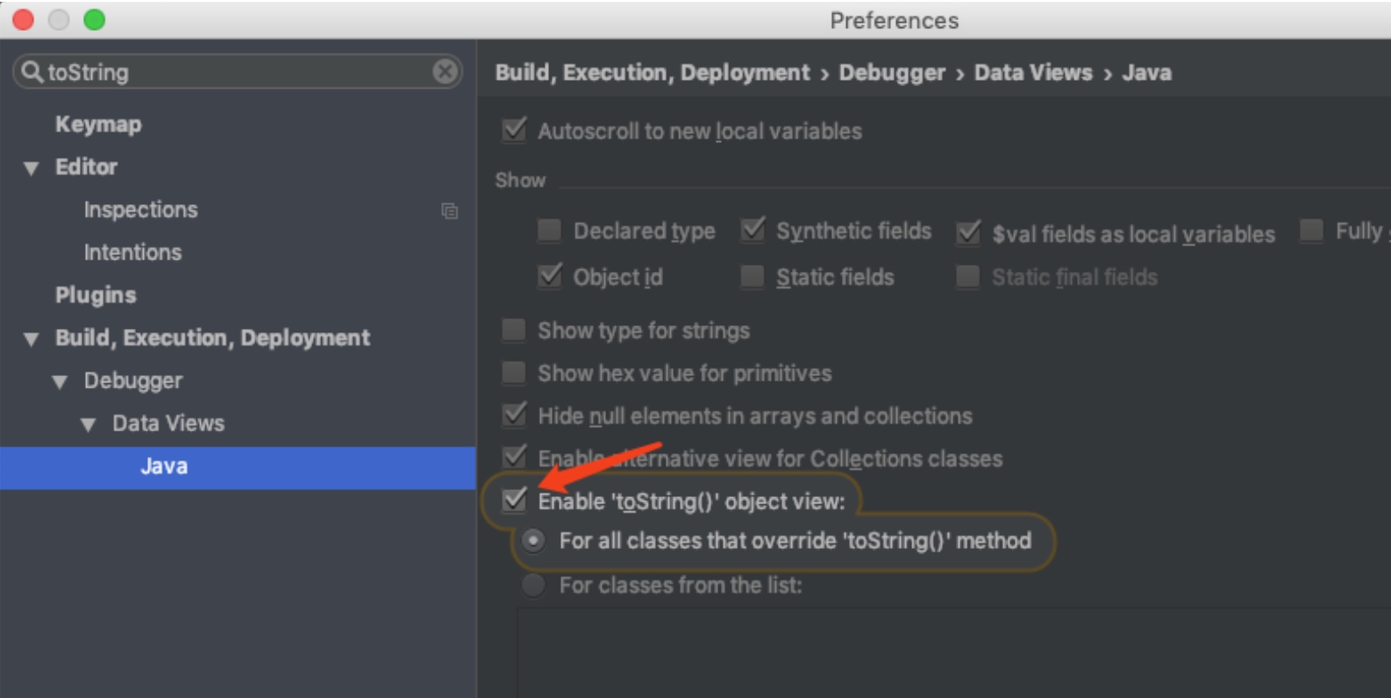Collapse the Debugger tree node
This screenshot has width=1391, height=698.
(x=60, y=382)
